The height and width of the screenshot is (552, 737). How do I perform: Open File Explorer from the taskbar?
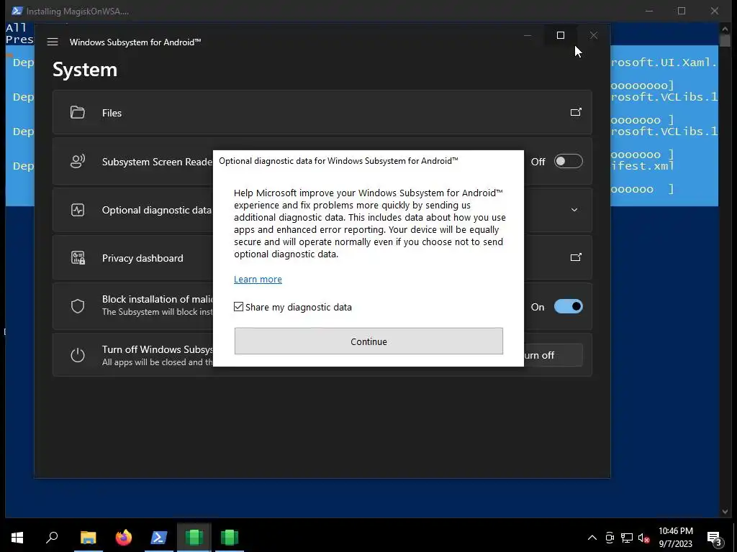click(89, 537)
